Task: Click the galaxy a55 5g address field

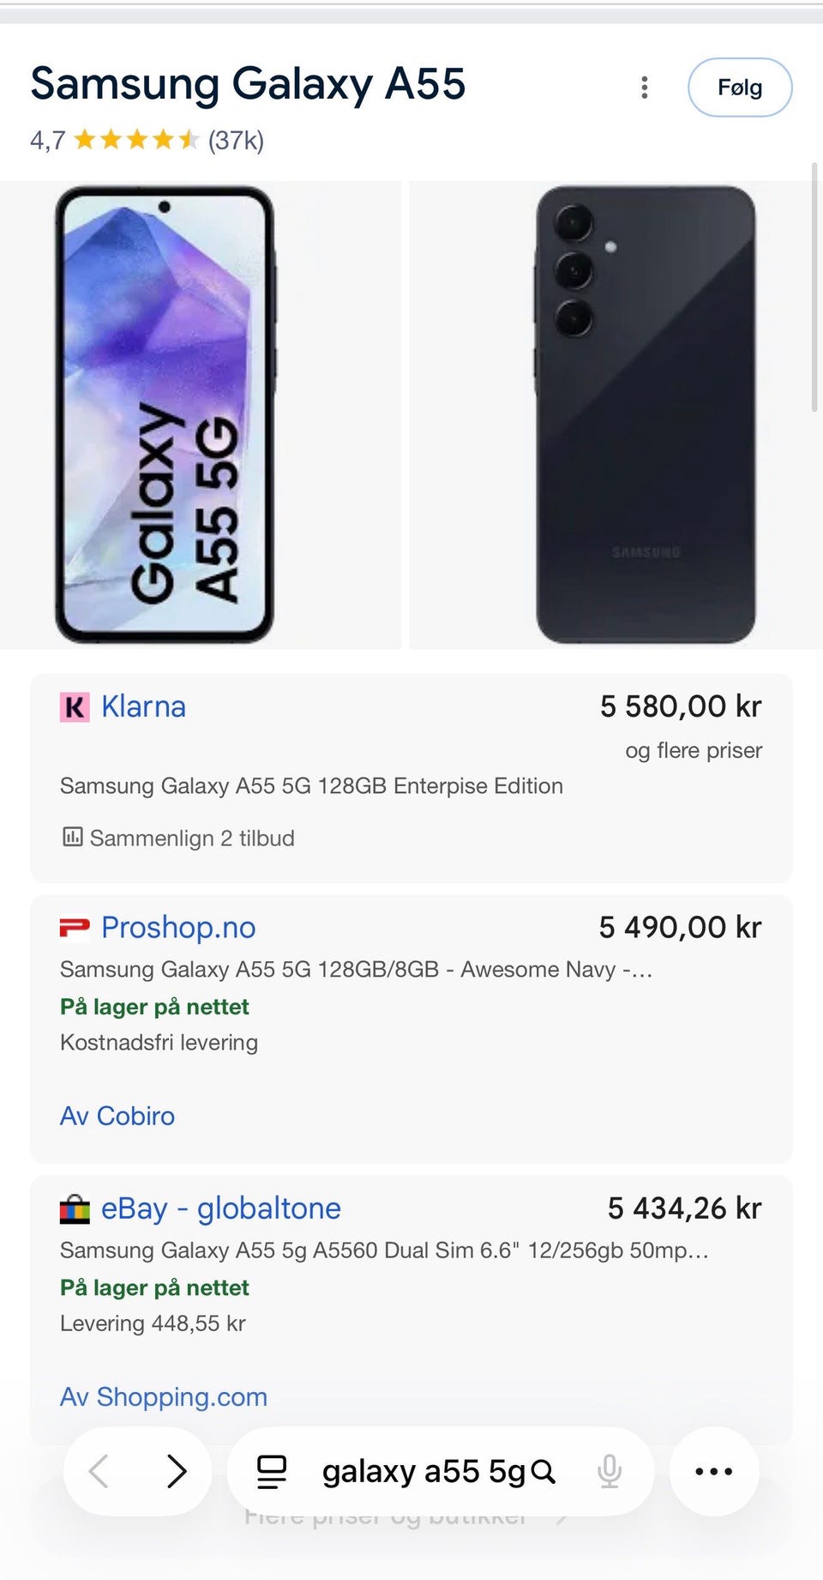Action: tap(424, 1472)
